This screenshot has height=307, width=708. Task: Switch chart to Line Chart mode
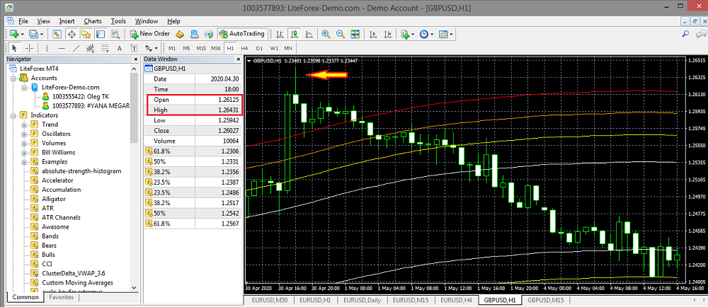pyautogui.click(x=309, y=34)
